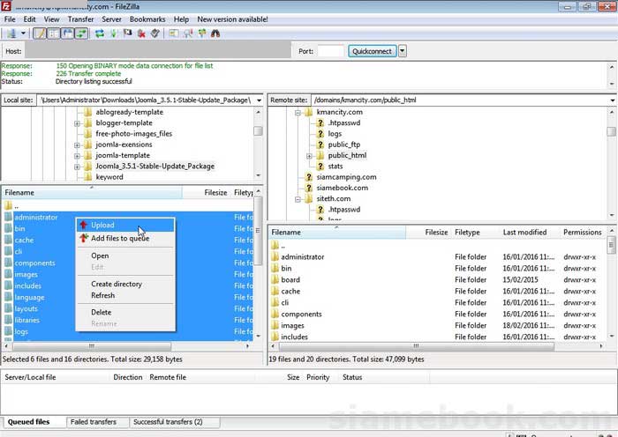Choose Delete in the context menu
The height and width of the screenshot is (437, 618).
(125, 312)
